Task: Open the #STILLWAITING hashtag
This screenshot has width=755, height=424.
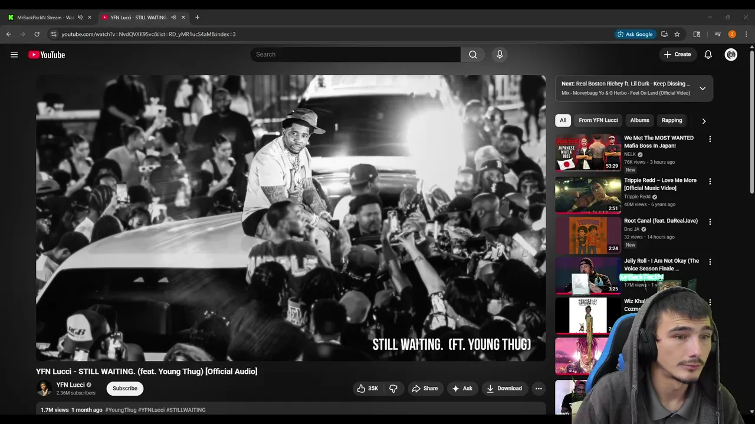Action: (x=186, y=410)
